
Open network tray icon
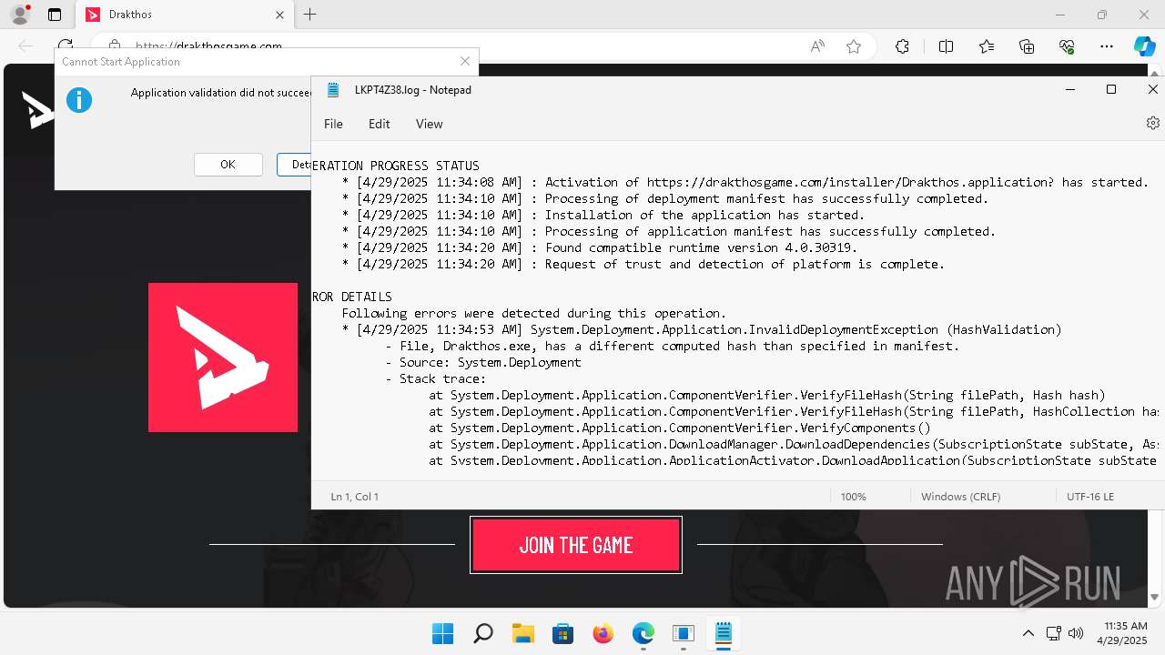click(1054, 633)
